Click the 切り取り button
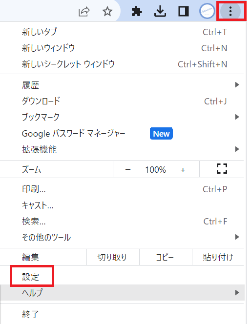Screen dimensions: 251x324 point(113,257)
